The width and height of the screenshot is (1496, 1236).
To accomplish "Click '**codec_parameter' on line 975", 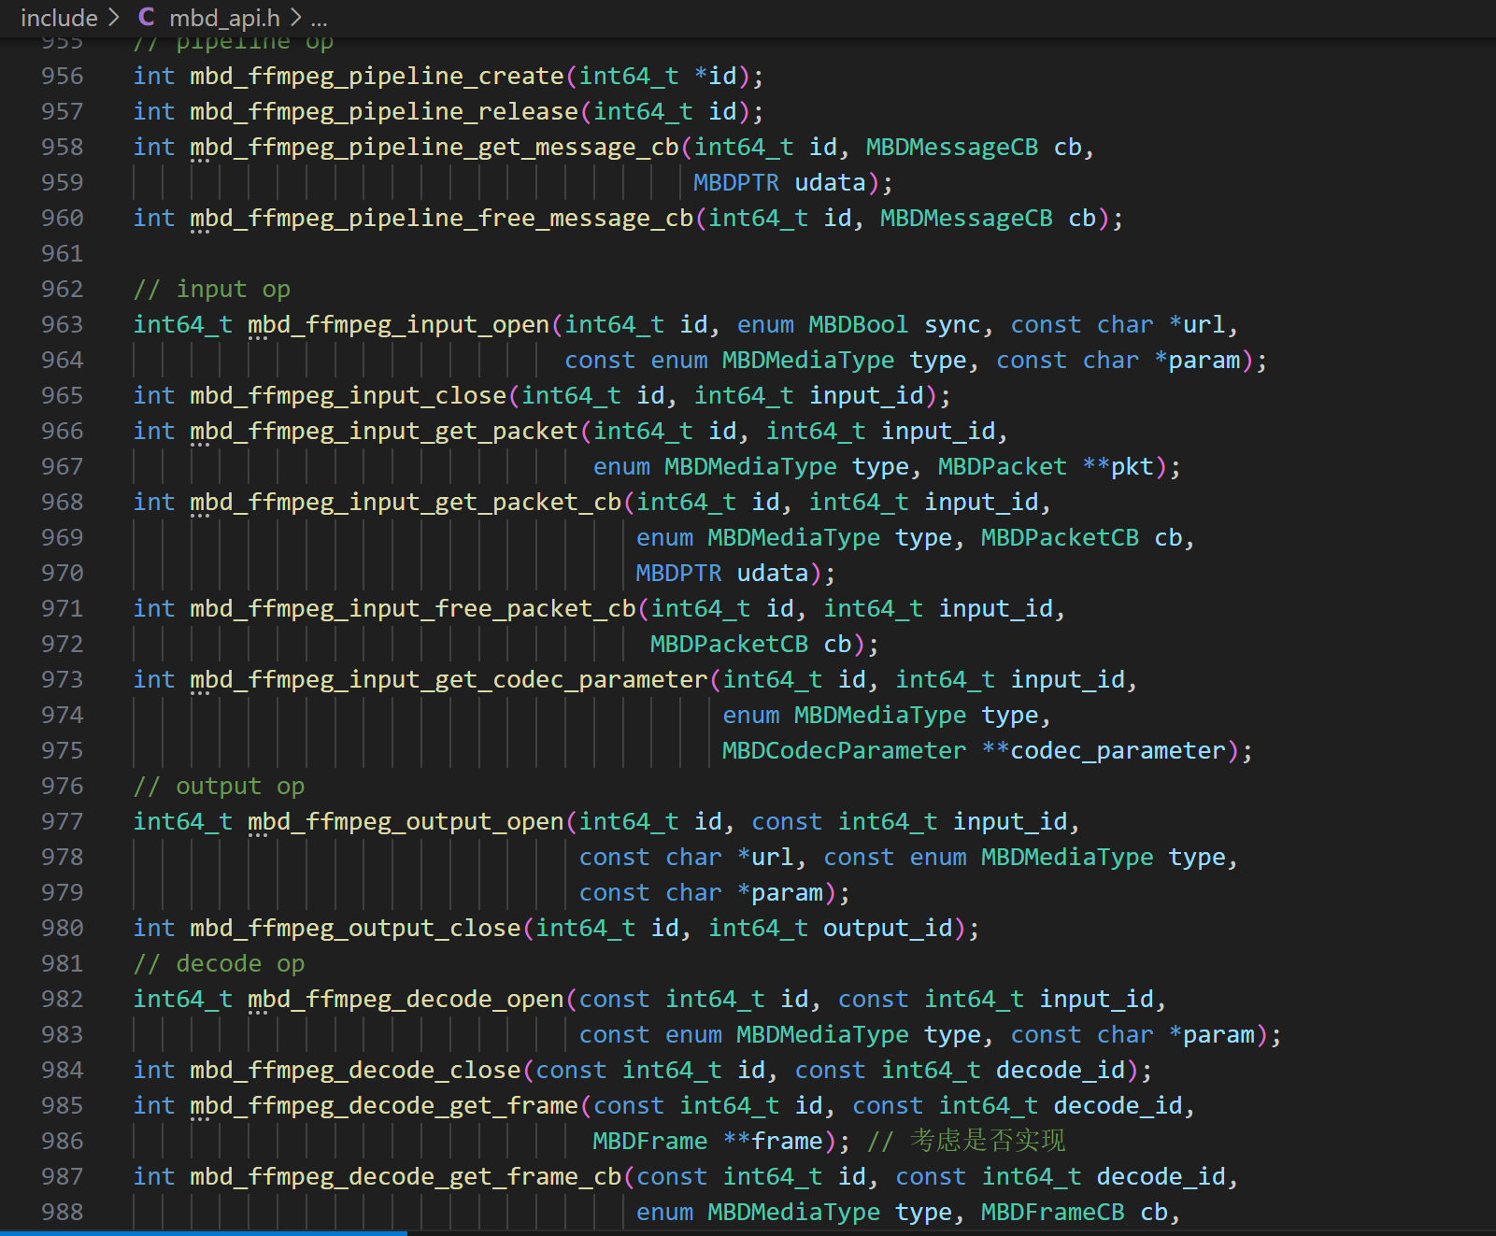I will click(x=1104, y=750).
